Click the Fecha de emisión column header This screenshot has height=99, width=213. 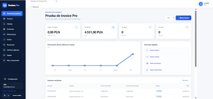click(106, 86)
